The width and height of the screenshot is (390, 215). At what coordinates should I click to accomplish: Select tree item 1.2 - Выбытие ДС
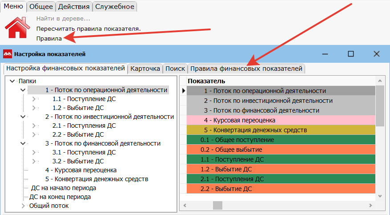coord(78,108)
